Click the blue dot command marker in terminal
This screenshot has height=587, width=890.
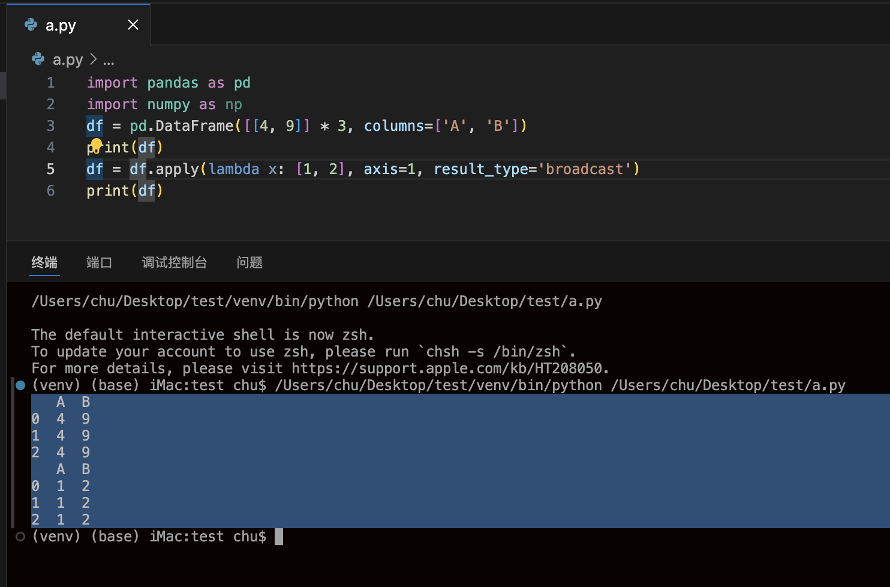point(20,385)
